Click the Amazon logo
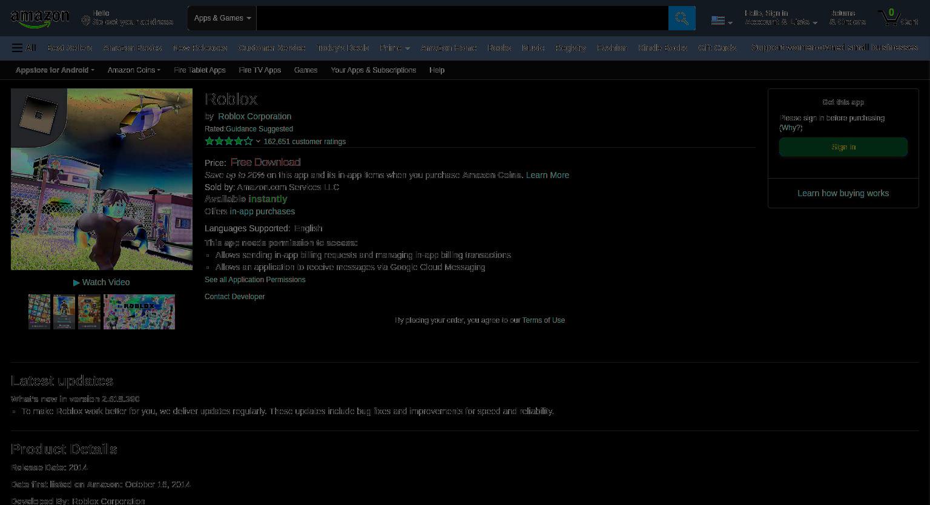930x505 pixels. coord(40,19)
